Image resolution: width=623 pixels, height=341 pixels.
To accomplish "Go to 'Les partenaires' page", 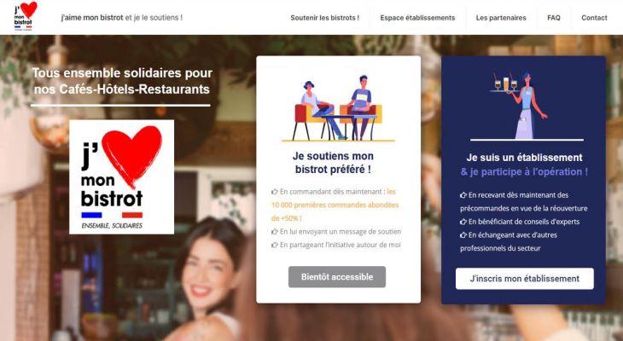I will (501, 18).
